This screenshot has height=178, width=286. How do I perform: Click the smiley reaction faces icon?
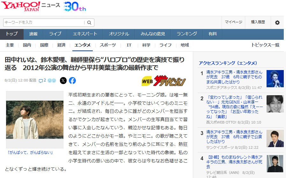point(52,81)
